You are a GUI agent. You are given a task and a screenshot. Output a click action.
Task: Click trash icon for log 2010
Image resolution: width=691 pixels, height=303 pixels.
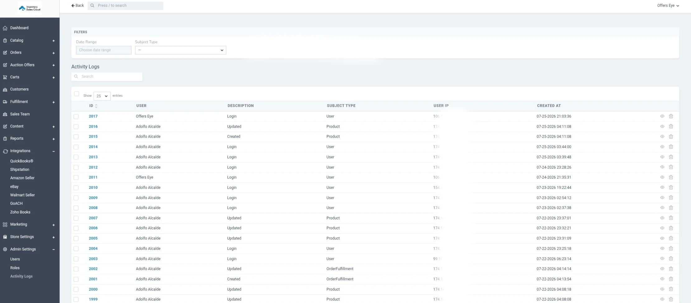pos(671,187)
